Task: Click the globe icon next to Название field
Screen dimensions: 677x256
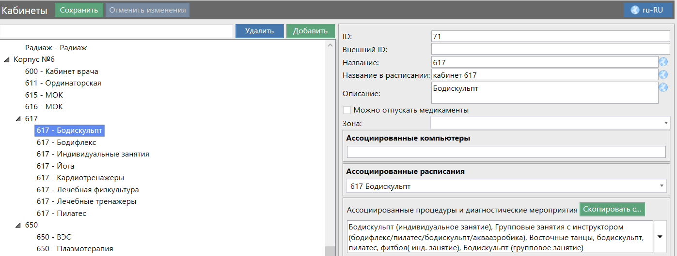Action: click(x=663, y=62)
